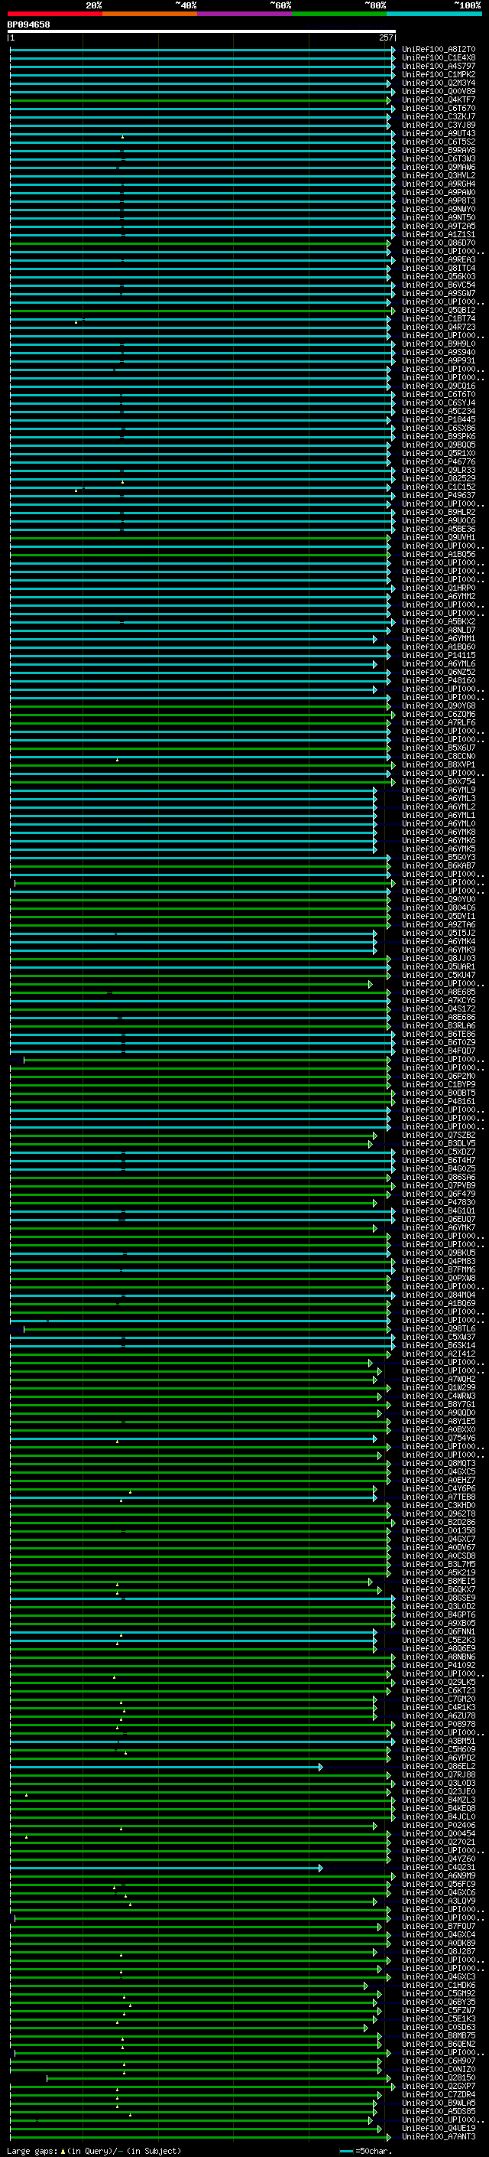Click the purple ~60% identity legend bar
489x2157 pixels.
tap(244, 14)
